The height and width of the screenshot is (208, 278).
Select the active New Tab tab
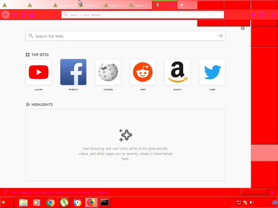pos(165,5)
